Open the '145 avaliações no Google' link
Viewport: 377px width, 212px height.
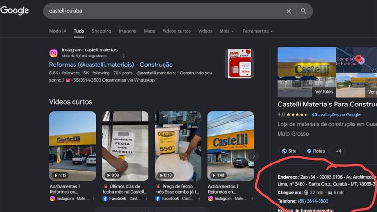(x=335, y=115)
